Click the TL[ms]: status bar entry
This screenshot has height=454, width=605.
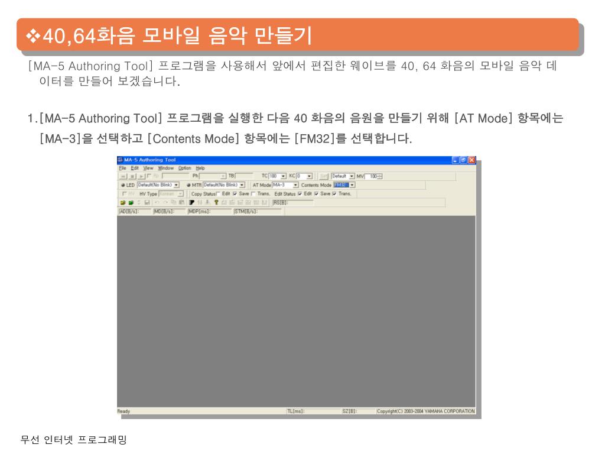pyautogui.click(x=314, y=411)
